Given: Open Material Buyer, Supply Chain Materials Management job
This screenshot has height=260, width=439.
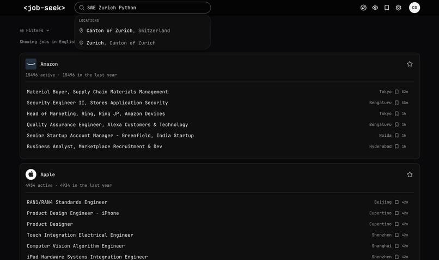Looking at the screenshot, I should [97, 92].
